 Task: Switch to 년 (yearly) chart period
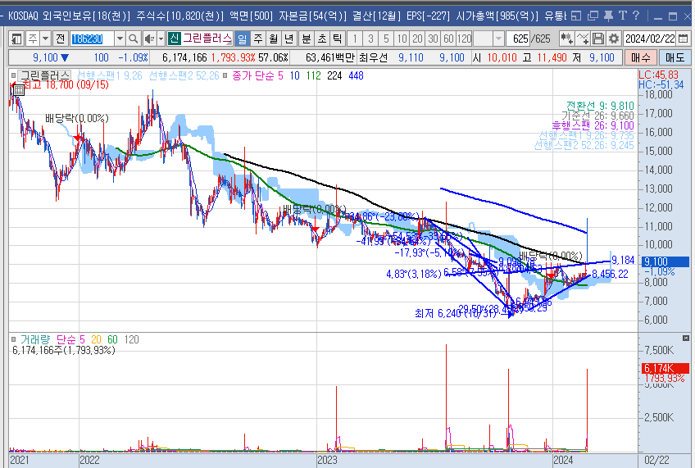[x=289, y=39]
